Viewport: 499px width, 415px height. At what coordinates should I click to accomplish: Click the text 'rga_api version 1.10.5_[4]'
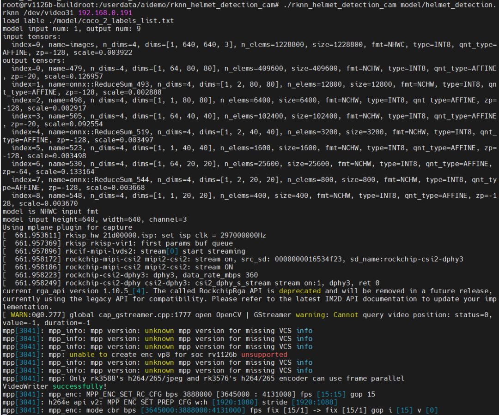(x=91, y=291)
